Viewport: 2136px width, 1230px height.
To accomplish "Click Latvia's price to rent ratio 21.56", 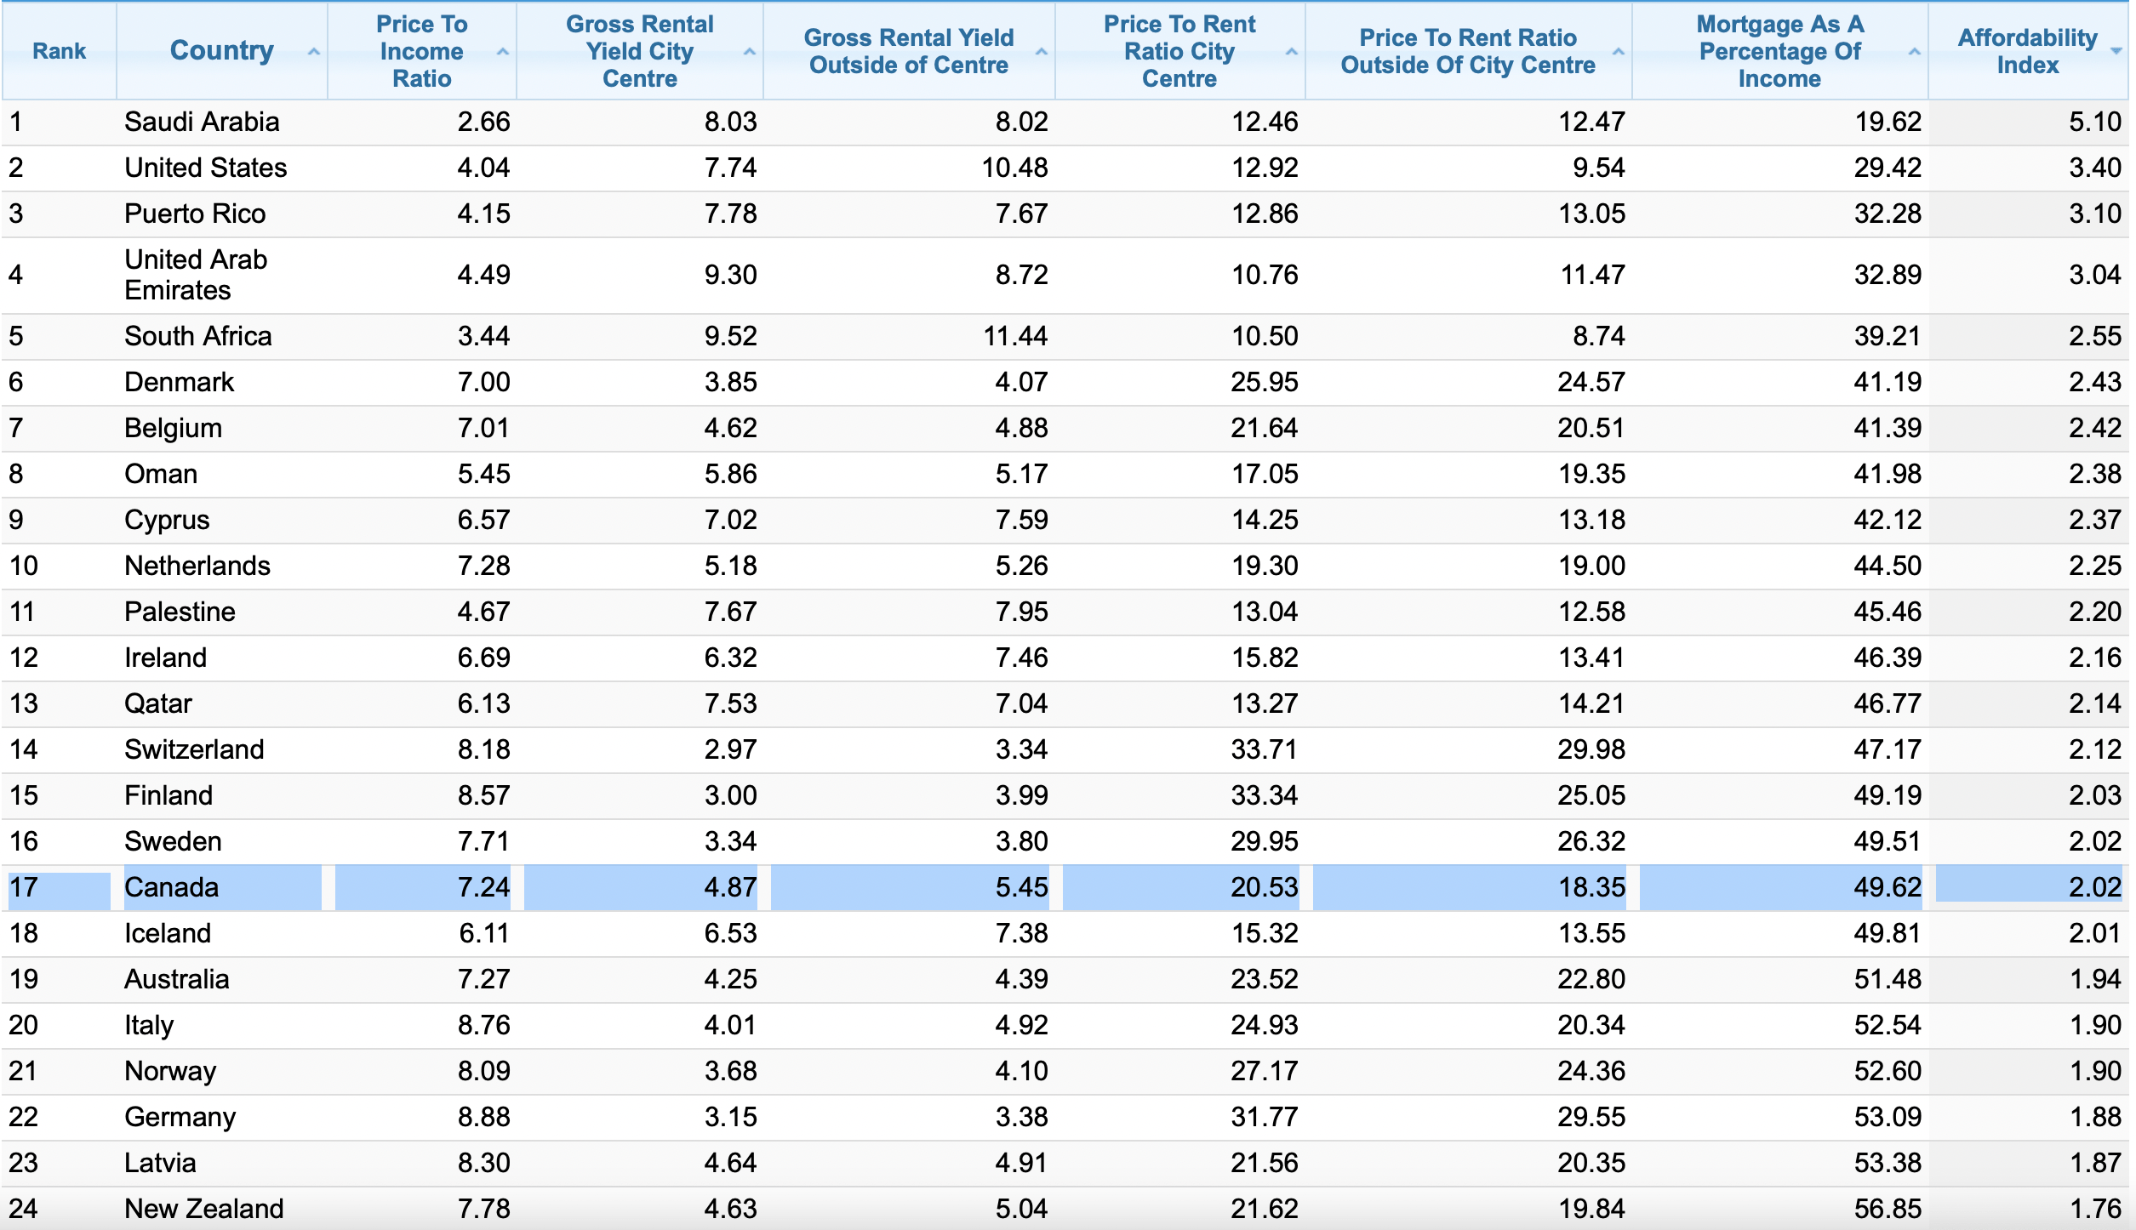I will [x=1264, y=1163].
